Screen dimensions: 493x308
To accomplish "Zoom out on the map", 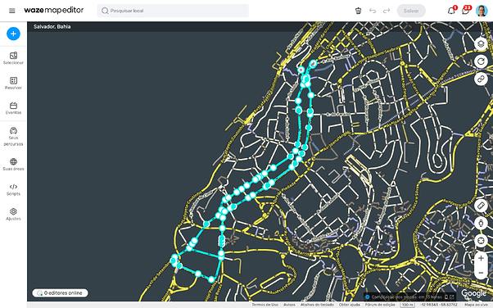I will tap(481, 273).
